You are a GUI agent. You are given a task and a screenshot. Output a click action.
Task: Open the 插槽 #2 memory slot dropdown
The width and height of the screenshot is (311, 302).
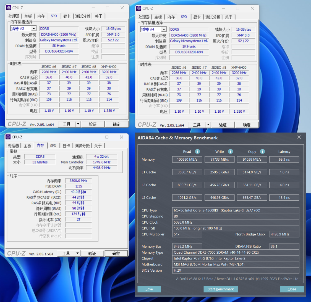coord(34,29)
